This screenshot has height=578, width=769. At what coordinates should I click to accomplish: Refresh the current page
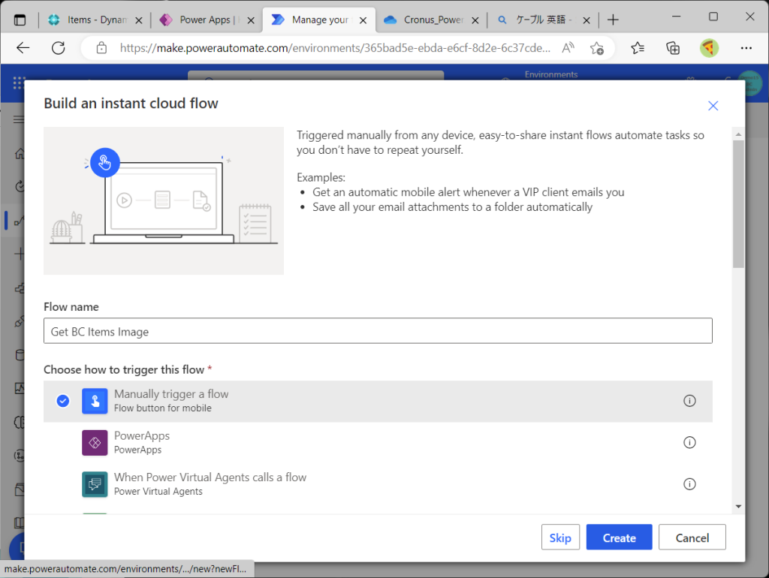click(59, 48)
